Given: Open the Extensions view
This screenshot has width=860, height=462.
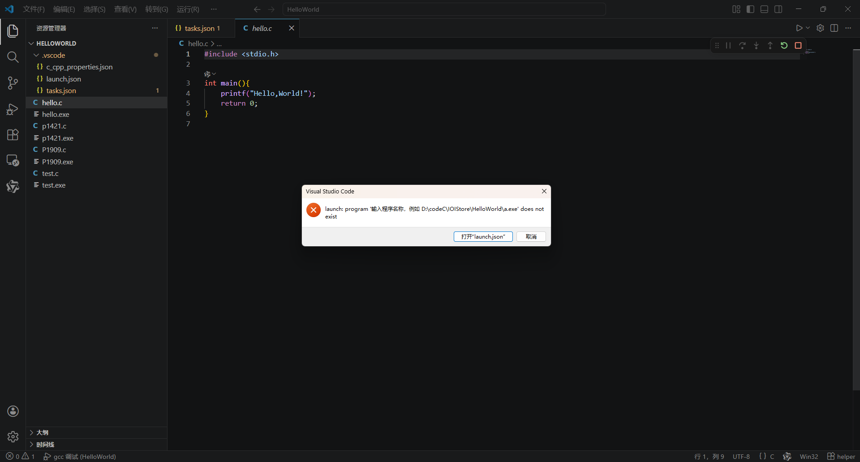Looking at the screenshot, I should click(13, 135).
